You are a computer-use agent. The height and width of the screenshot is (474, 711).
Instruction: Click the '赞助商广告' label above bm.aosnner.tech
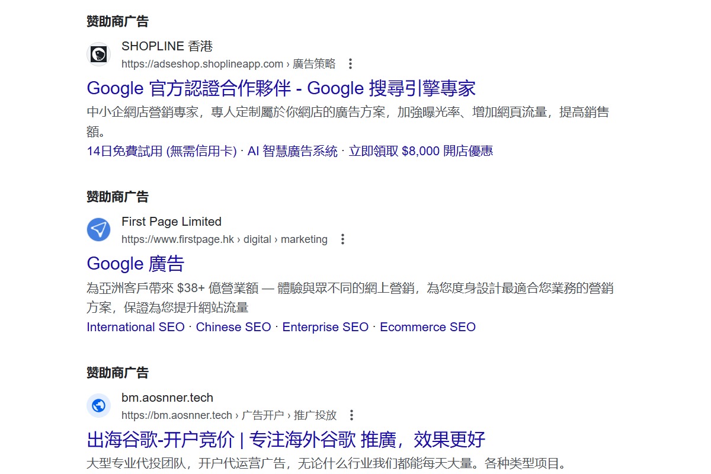(x=117, y=373)
